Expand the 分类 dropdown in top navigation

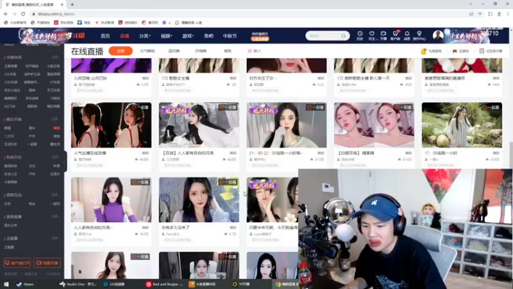coord(145,36)
